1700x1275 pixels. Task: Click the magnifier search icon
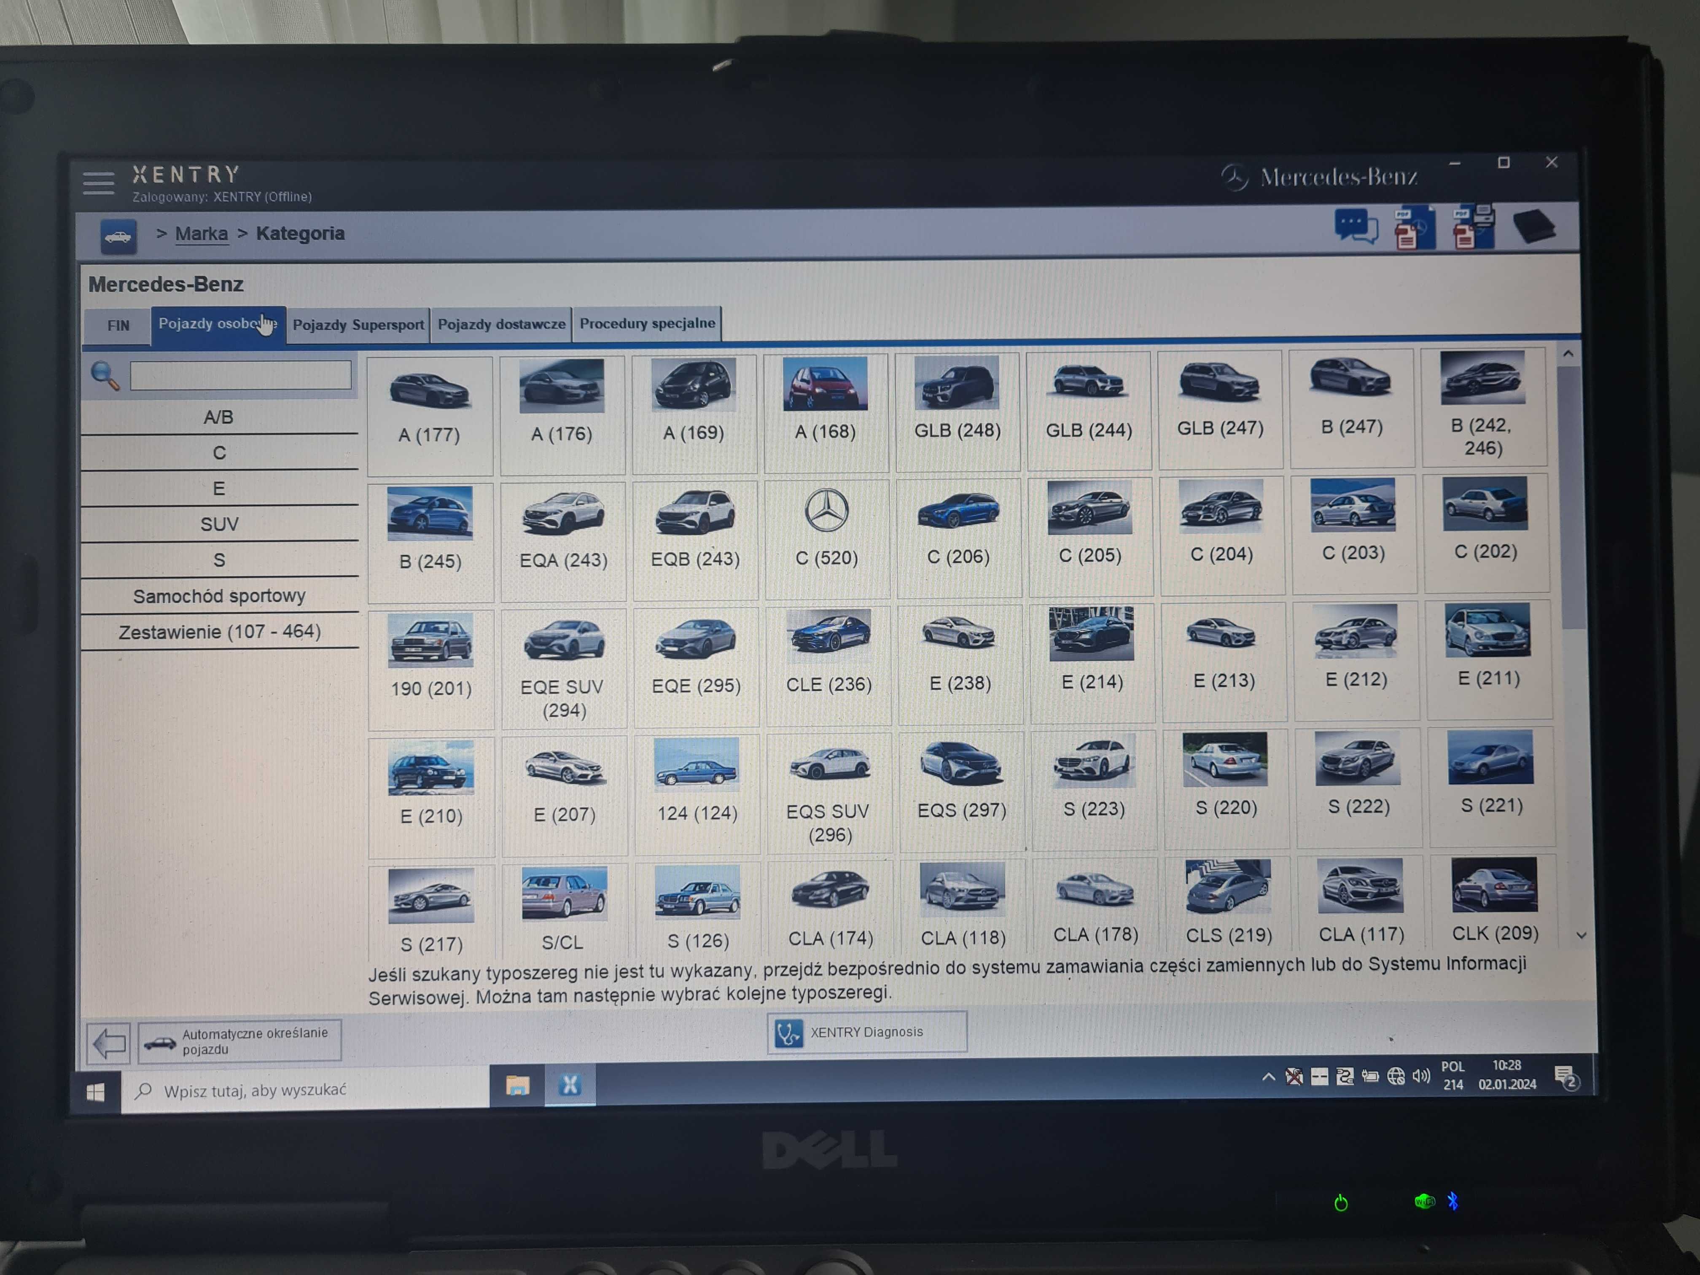pyautogui.click(x=105, y=376)
